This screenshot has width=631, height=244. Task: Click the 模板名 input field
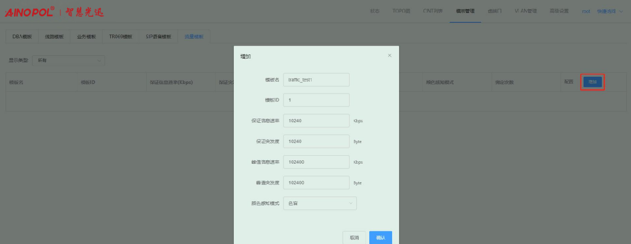pyautogui.click(x=316, y=79)
